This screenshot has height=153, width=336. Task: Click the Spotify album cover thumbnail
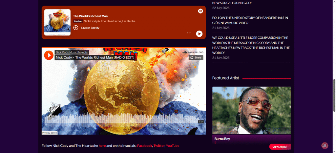click(57, 22)
